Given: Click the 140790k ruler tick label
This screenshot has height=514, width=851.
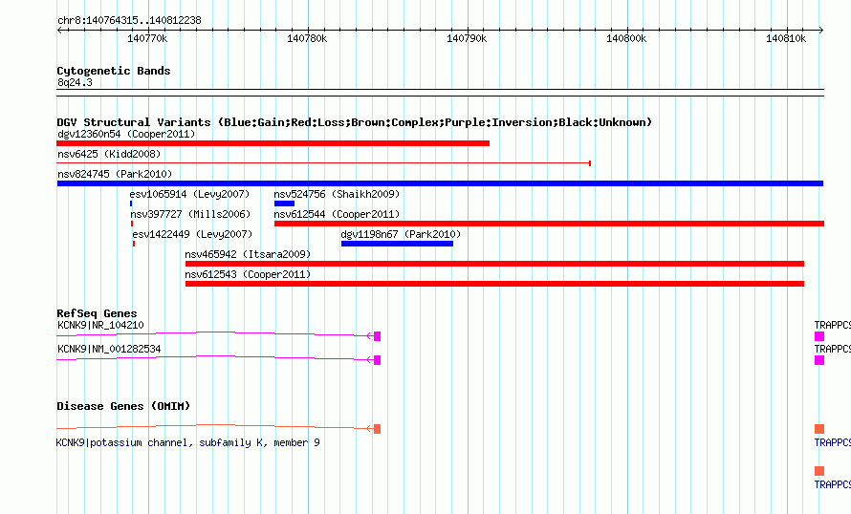Looking at the screenshot, I should tap(467, 38).
